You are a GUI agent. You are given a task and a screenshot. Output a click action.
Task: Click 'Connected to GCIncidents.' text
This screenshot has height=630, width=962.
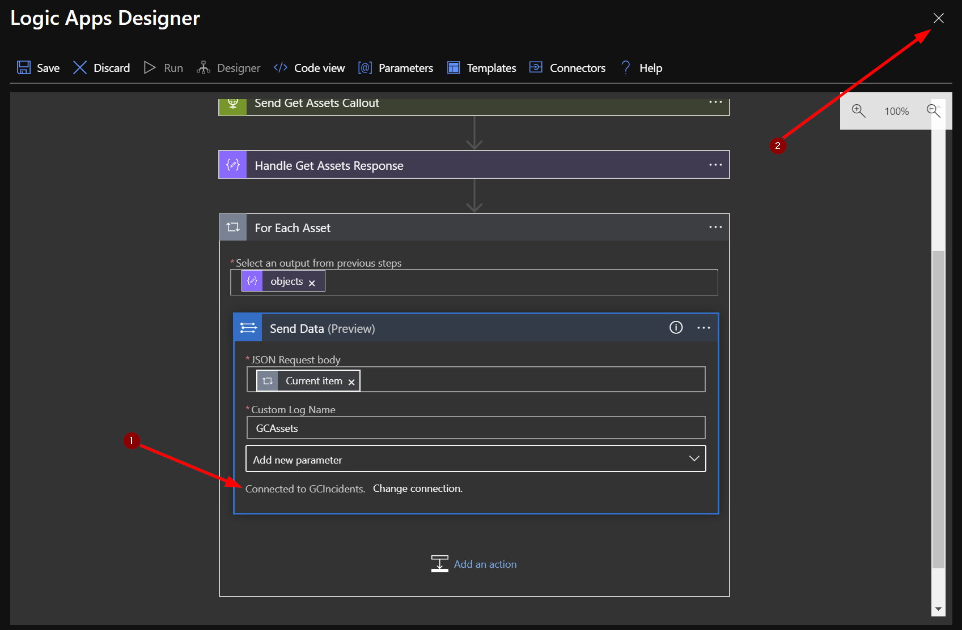click(x=306, y=489)
